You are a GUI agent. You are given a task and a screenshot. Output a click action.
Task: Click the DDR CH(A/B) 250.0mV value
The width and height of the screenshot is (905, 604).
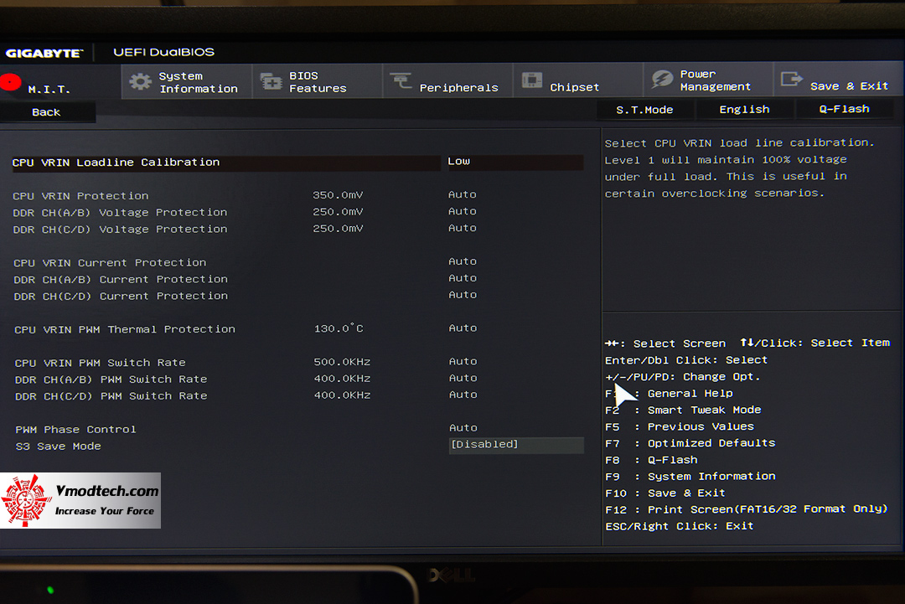[339, 212]
